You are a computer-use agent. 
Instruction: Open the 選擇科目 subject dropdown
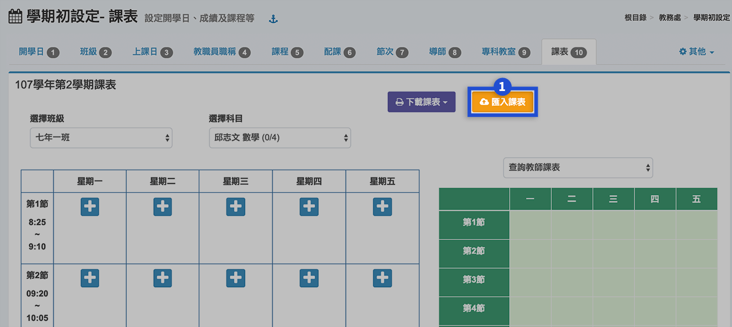[x=279, y=138]
